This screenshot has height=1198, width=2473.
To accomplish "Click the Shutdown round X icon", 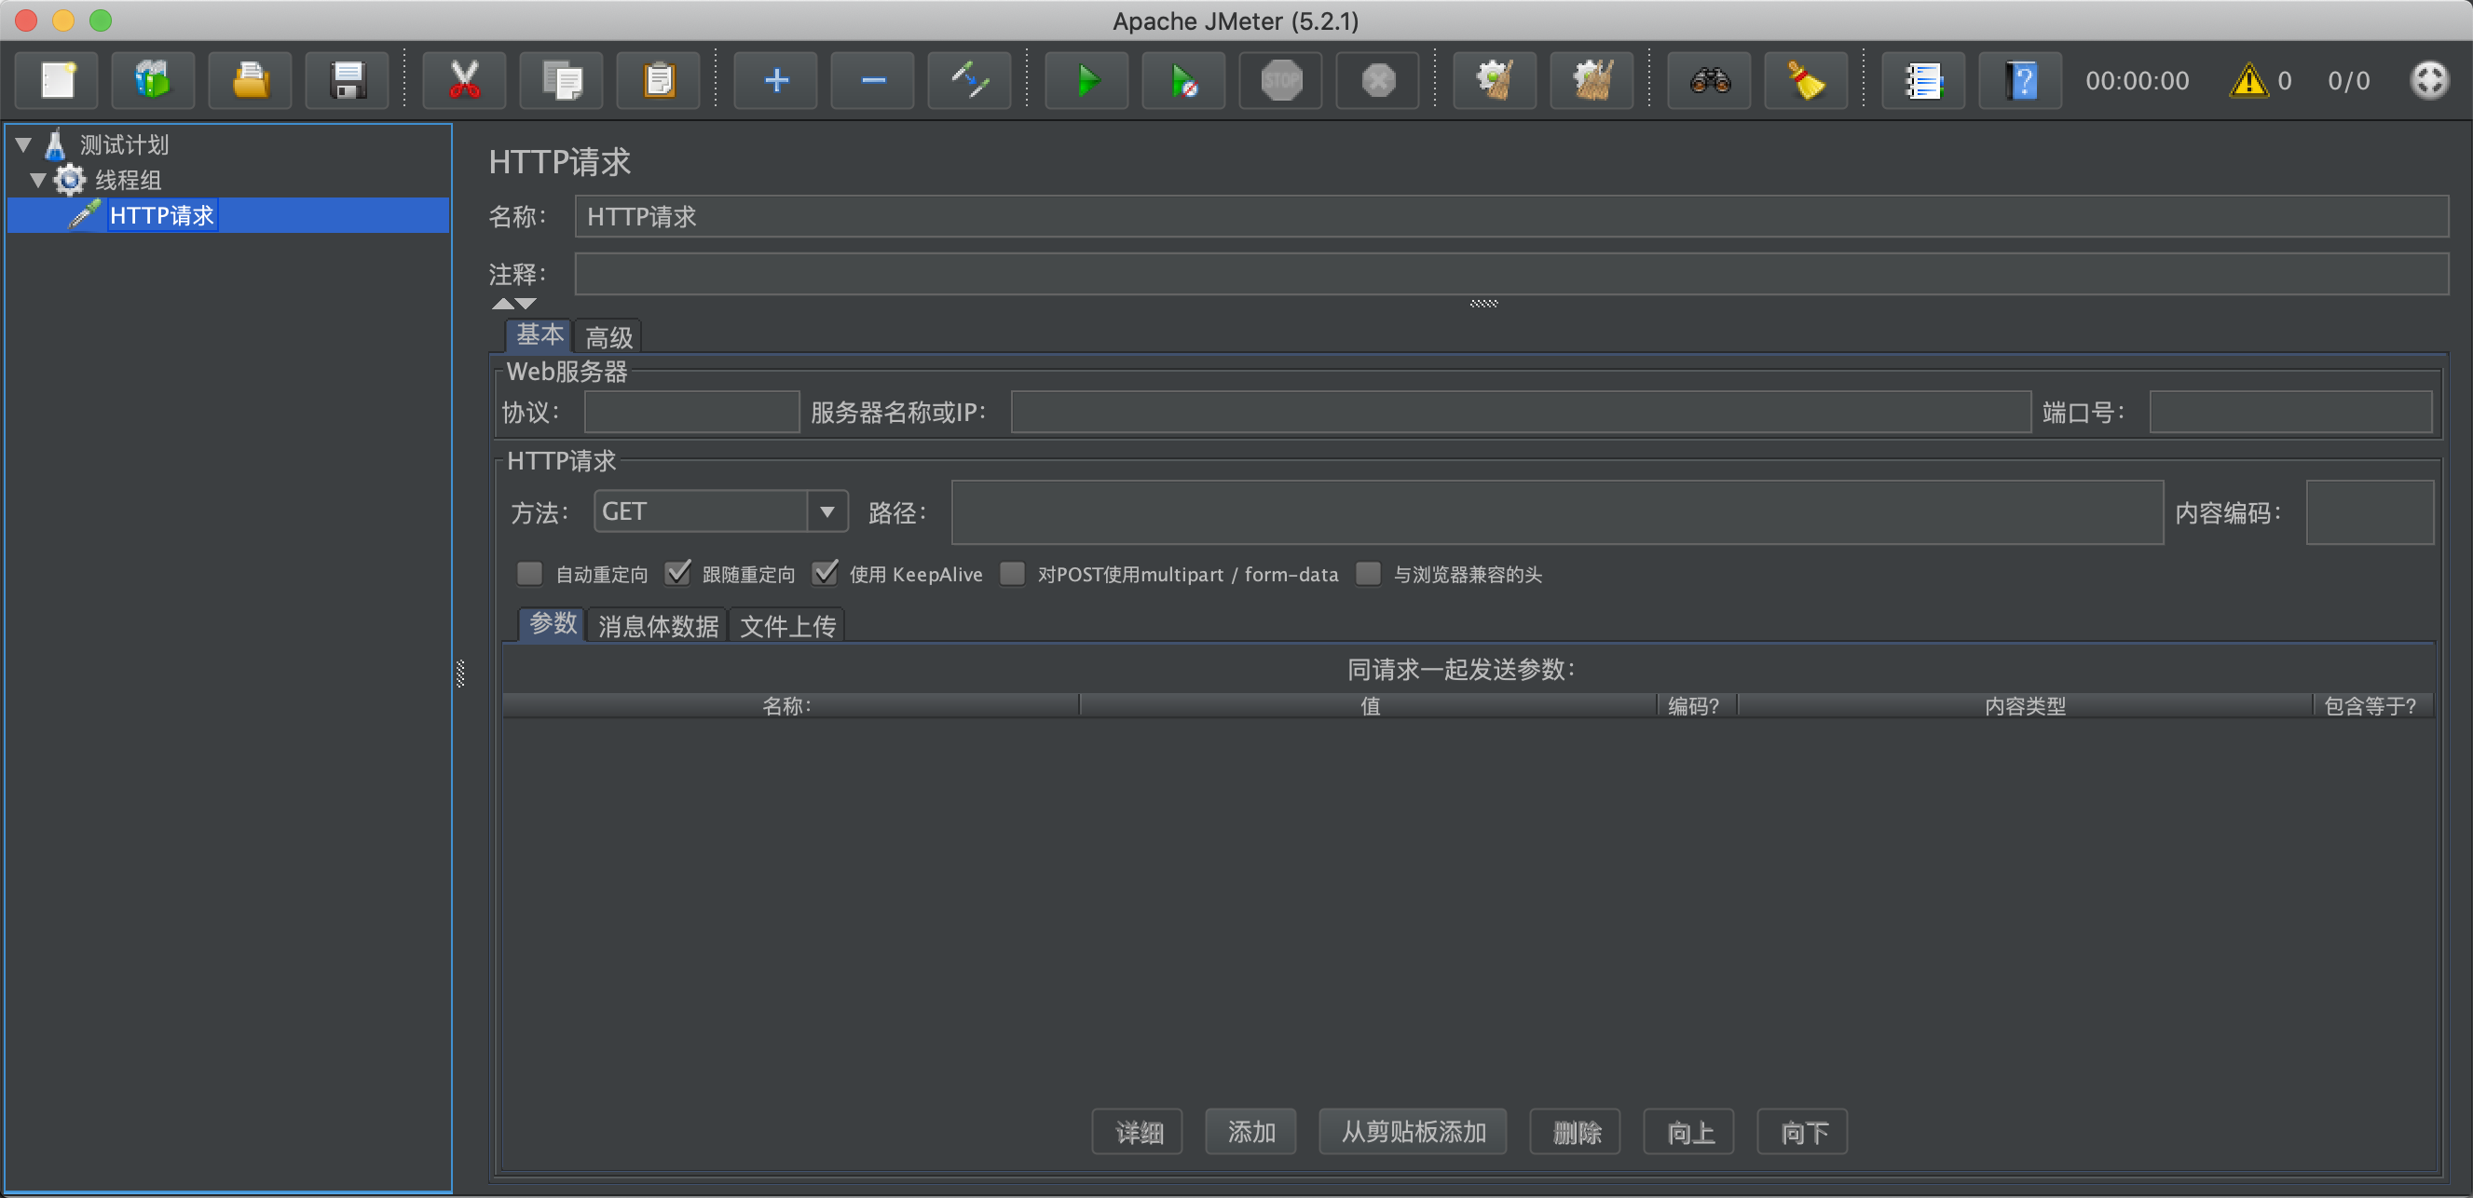I will [1377, 81].
